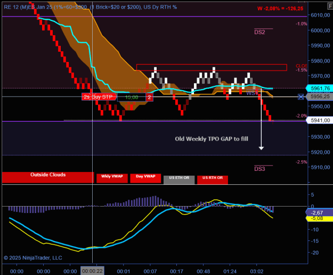
Task: Click the 5990,00 price axis label
Action: tap(320, 45)
